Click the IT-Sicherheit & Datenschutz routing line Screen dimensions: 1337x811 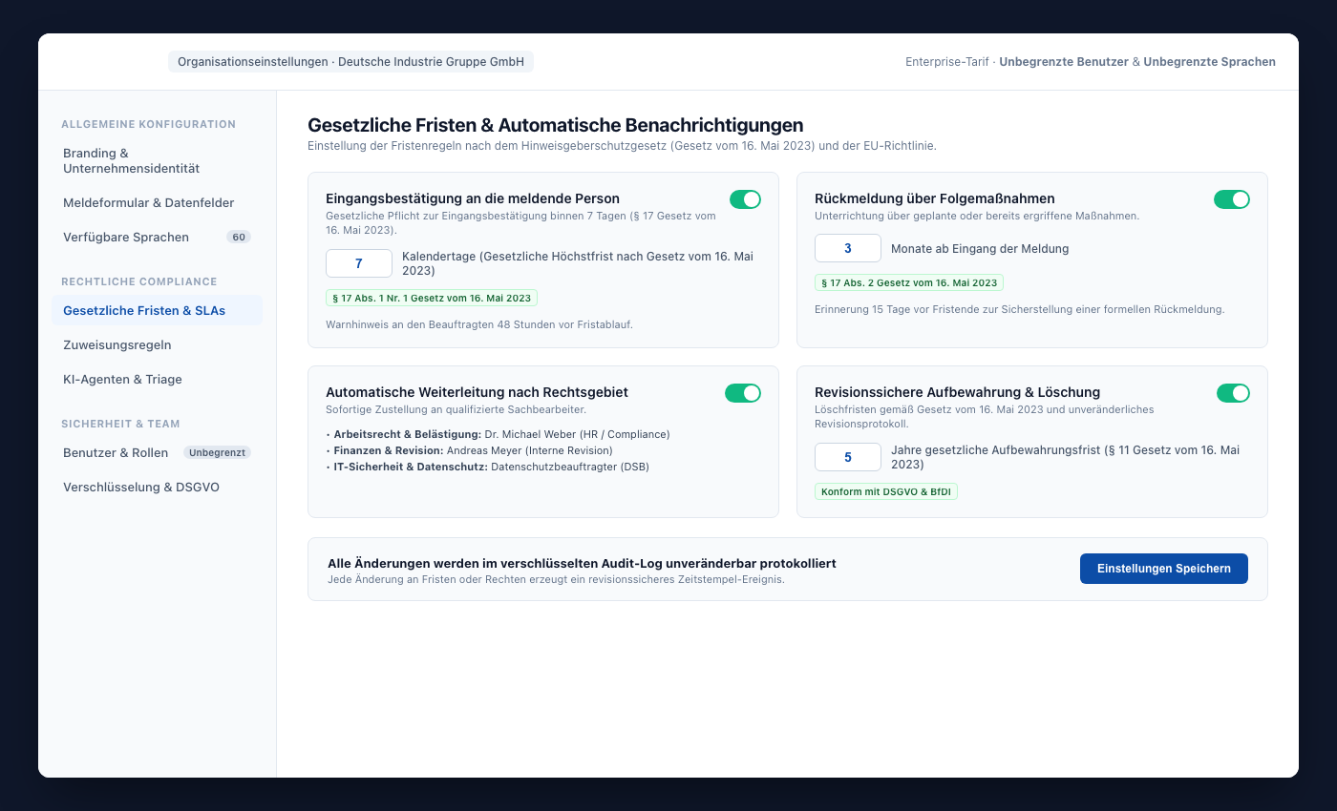(x=487, y=467)
